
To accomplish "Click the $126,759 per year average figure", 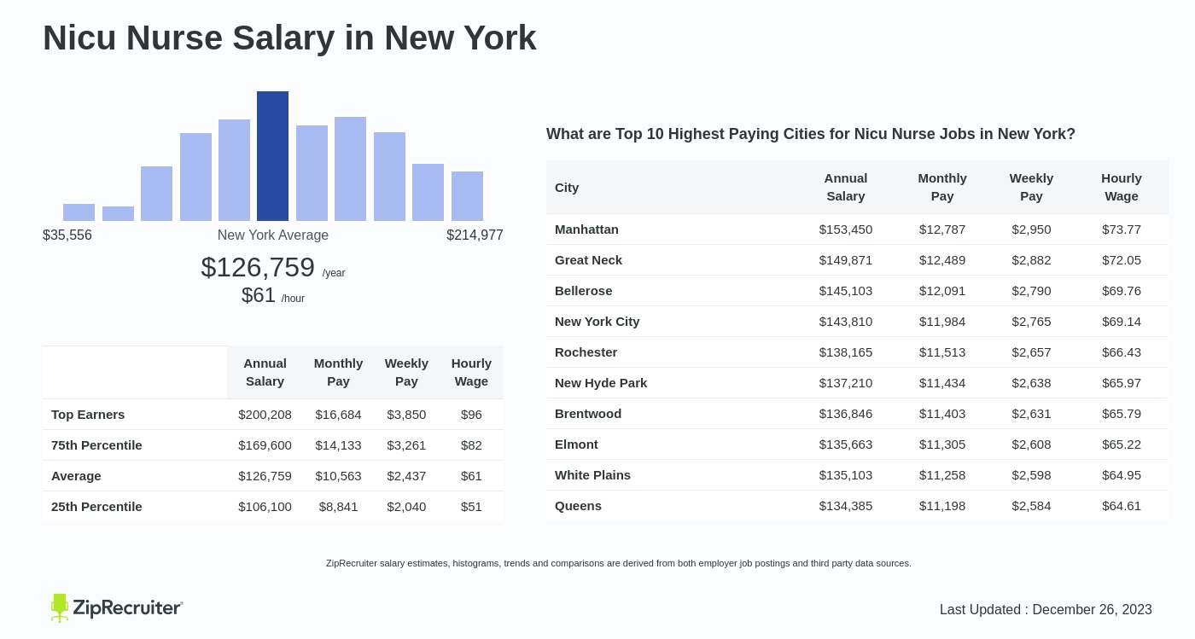I will [x=273, y=268].
